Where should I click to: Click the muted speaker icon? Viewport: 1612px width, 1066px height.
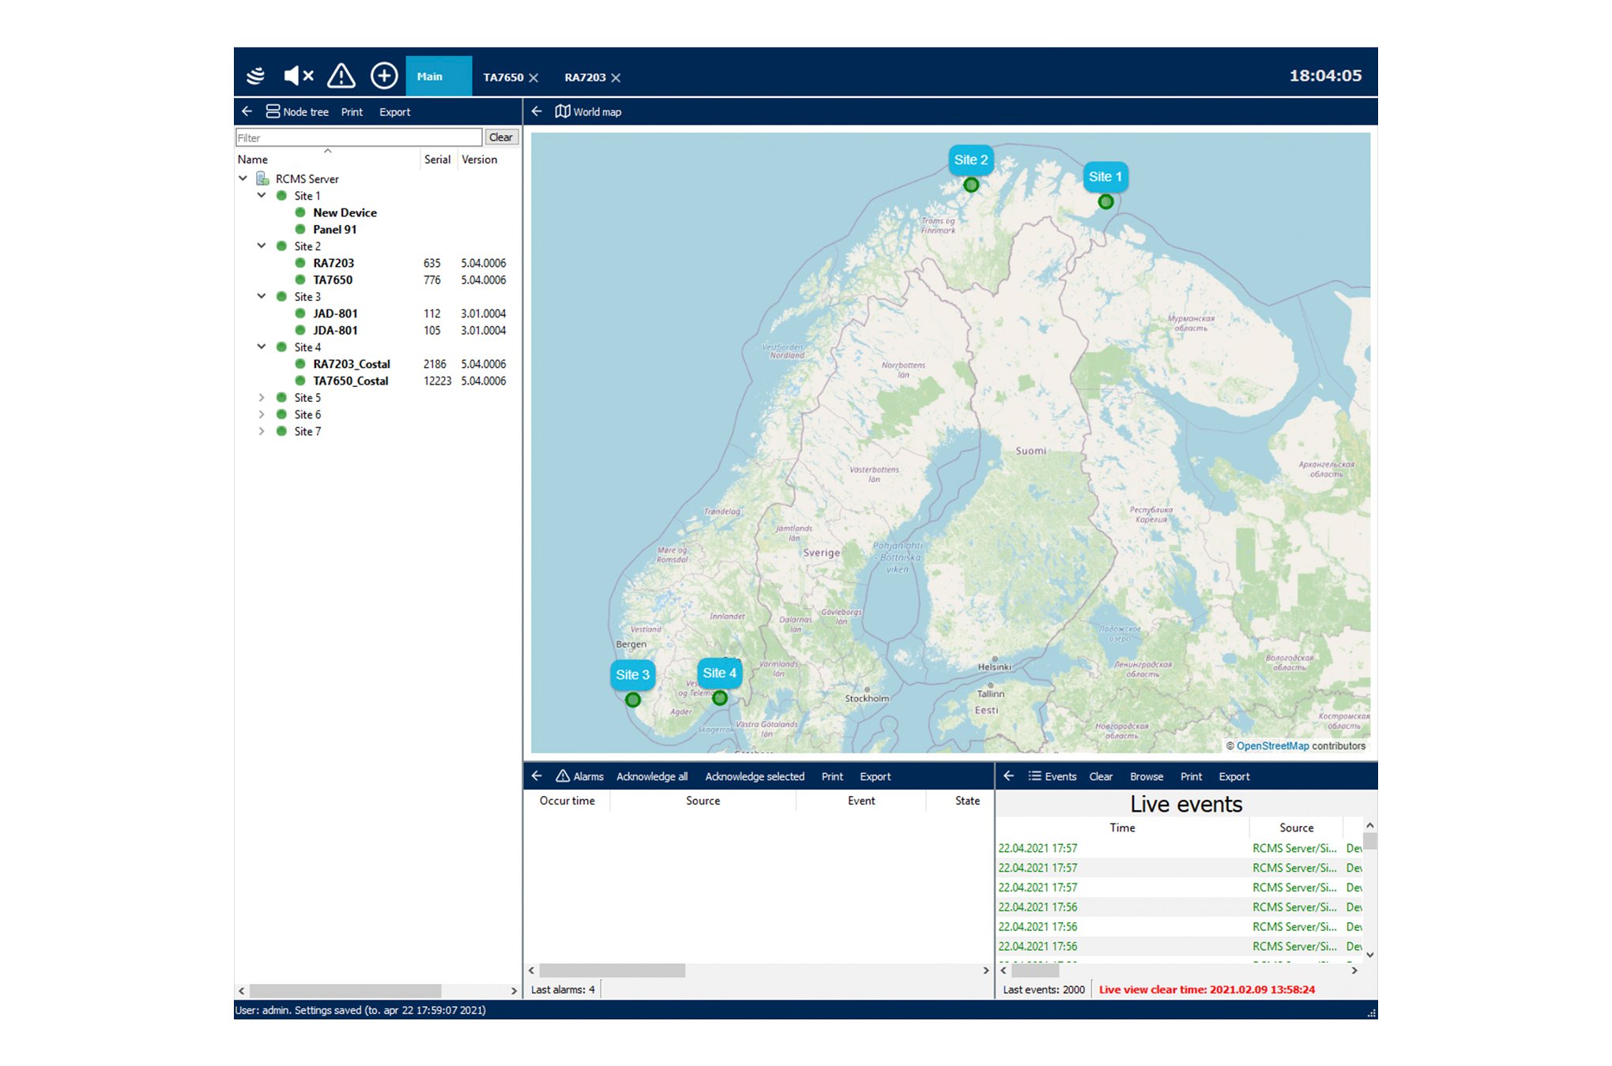click(298, 76)
